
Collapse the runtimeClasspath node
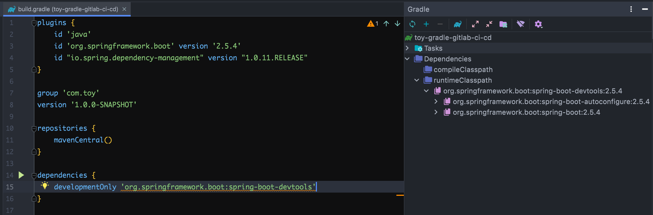(x=417, y=80)
